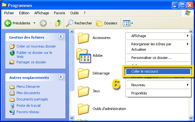The width and height of the screenshot is (195, 122).
Task: Open the Précédente history dropdown arrow
Action: [x=35, y=23]
